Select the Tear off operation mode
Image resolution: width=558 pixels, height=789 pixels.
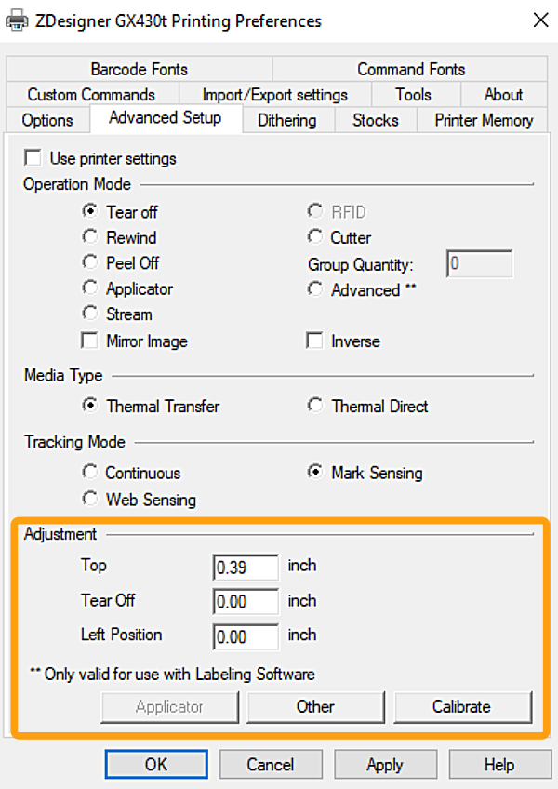click(90, 211)
